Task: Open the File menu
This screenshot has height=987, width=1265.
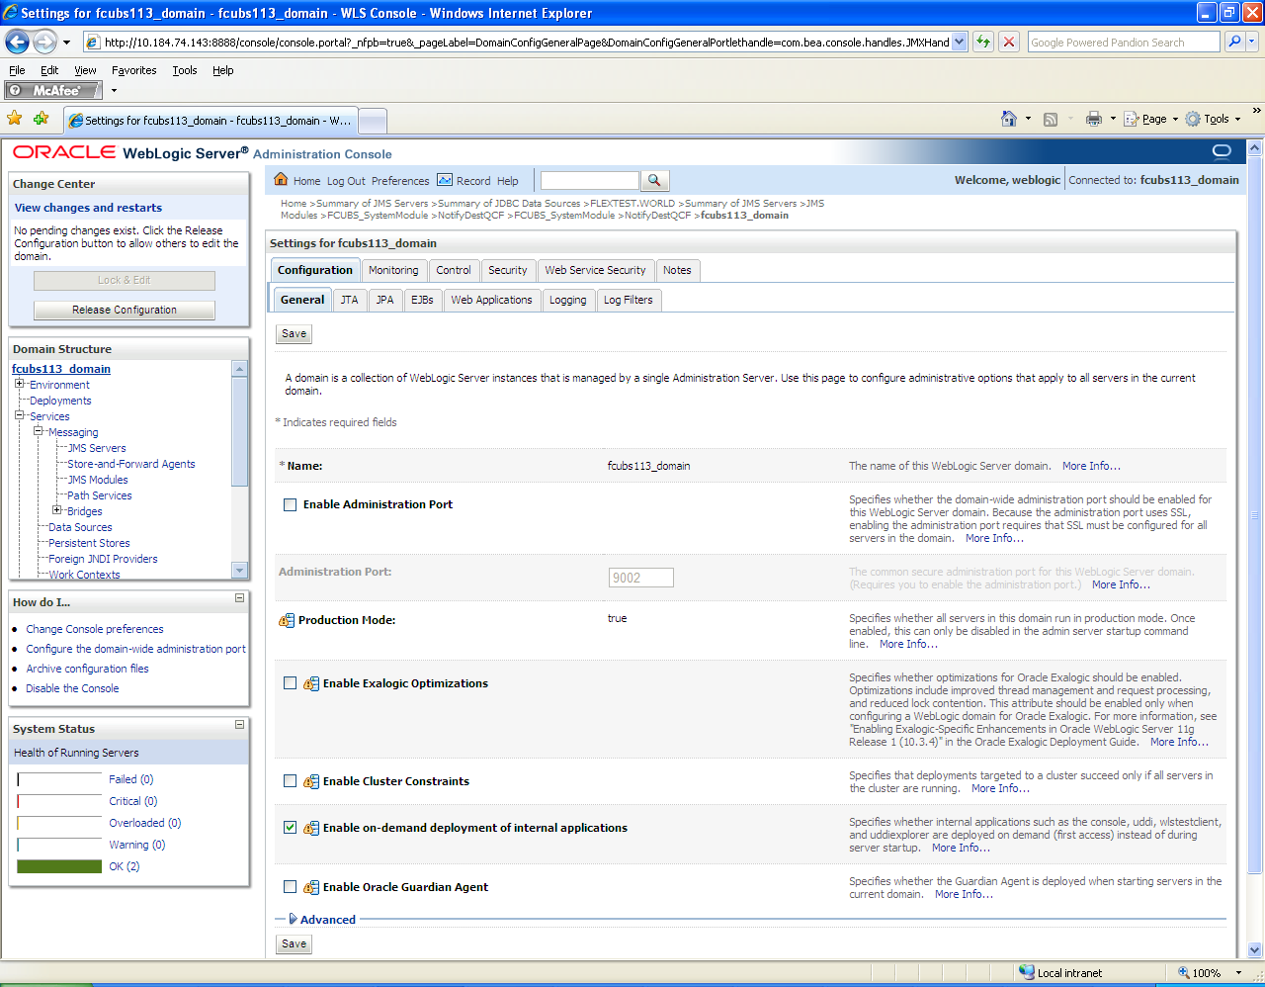Action: [17, 70]
